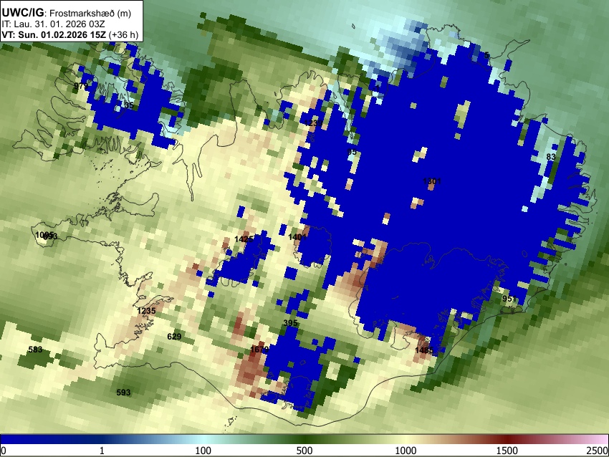
Task: Click the colour scale label 2500
Action: [598, 451]
